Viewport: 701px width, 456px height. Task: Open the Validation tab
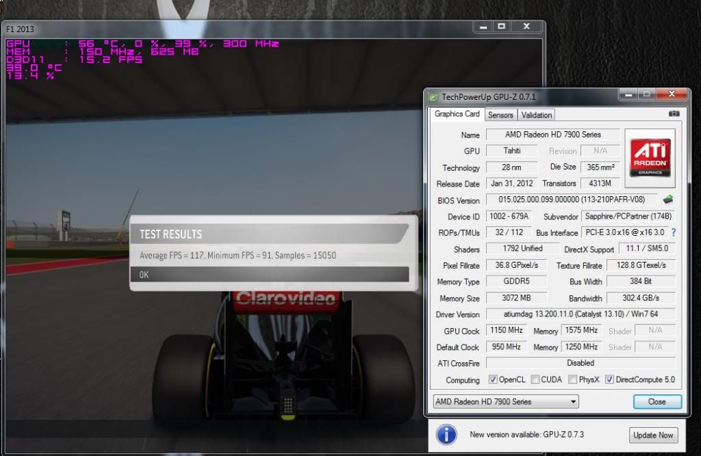[537, 115]
